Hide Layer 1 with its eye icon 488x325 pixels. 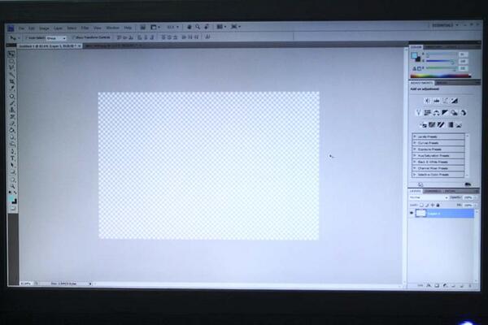pos(412,214)
